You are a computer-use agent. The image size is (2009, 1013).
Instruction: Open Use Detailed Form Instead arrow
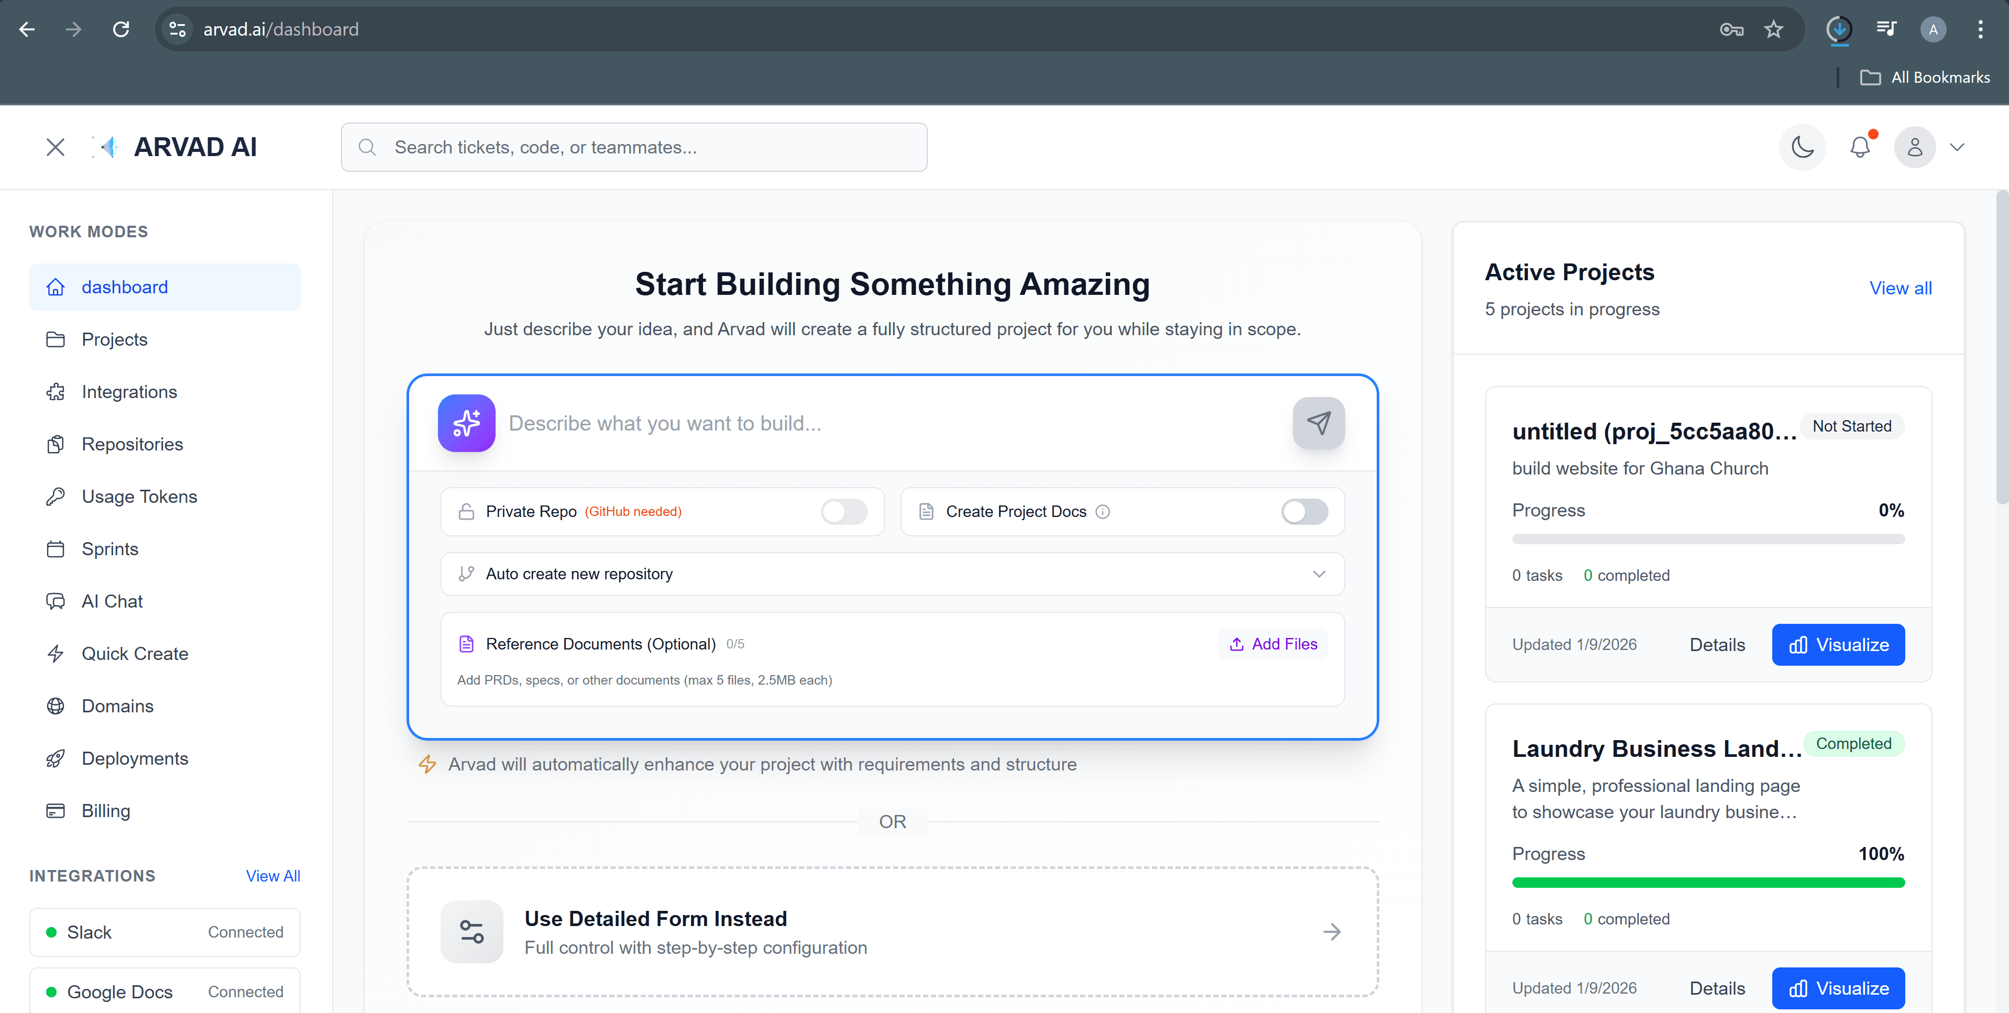pyautogui.click(x=1331, y=932)
